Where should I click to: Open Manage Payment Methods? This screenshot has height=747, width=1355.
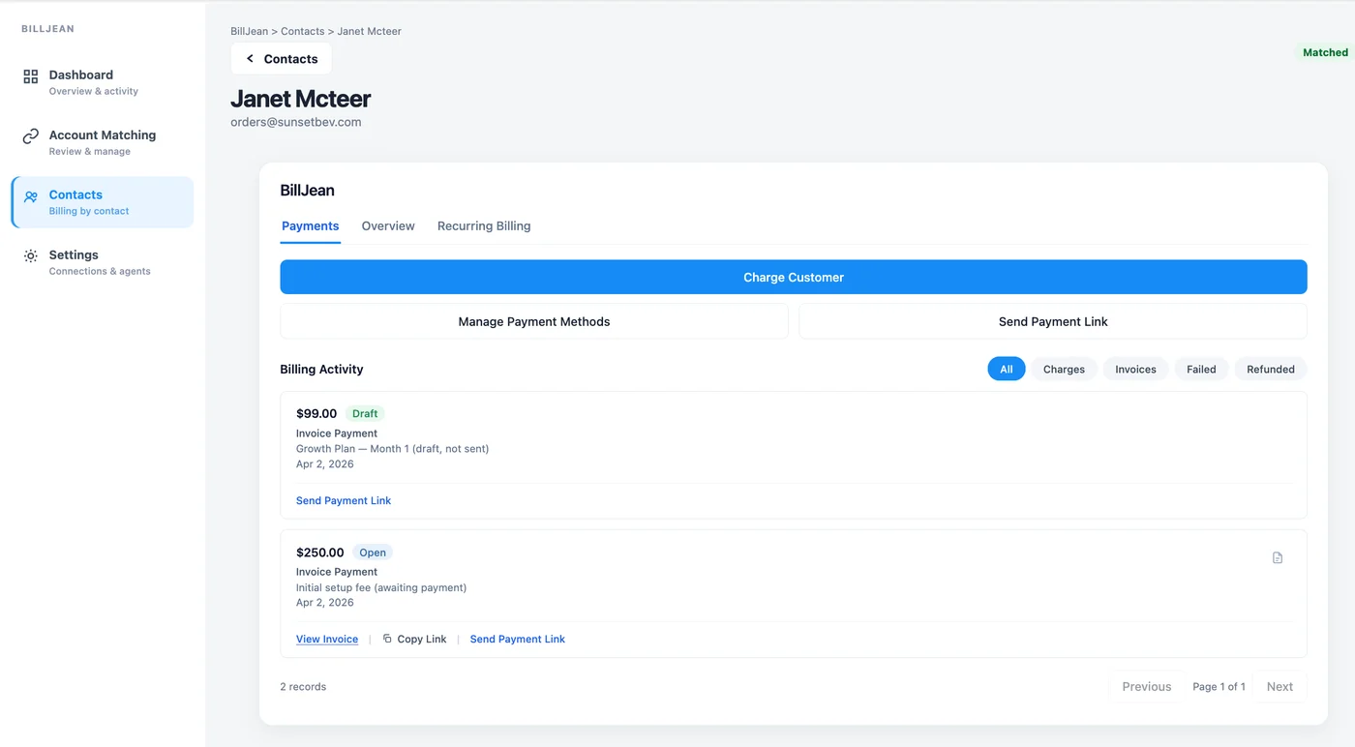[x=534, y=321]
